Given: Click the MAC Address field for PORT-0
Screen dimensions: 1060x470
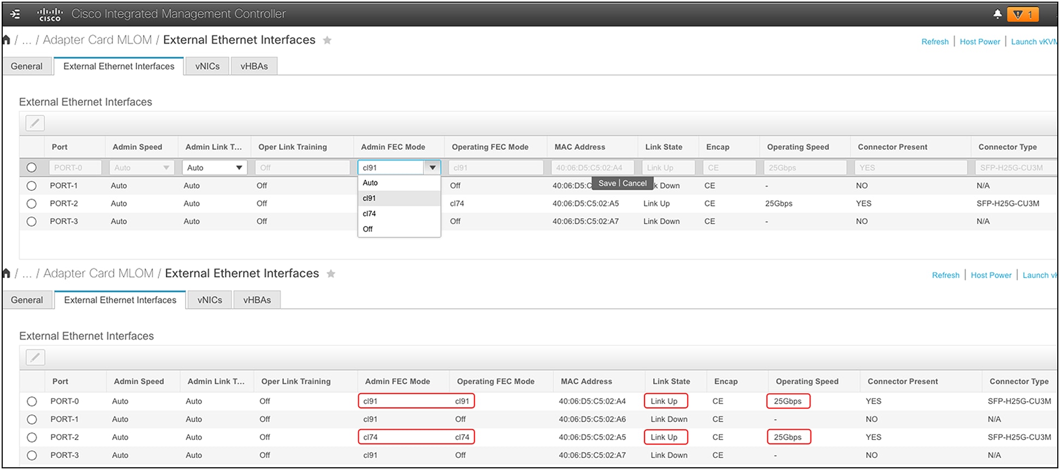Looking at the screenshot, I should (x=593, y=168).
